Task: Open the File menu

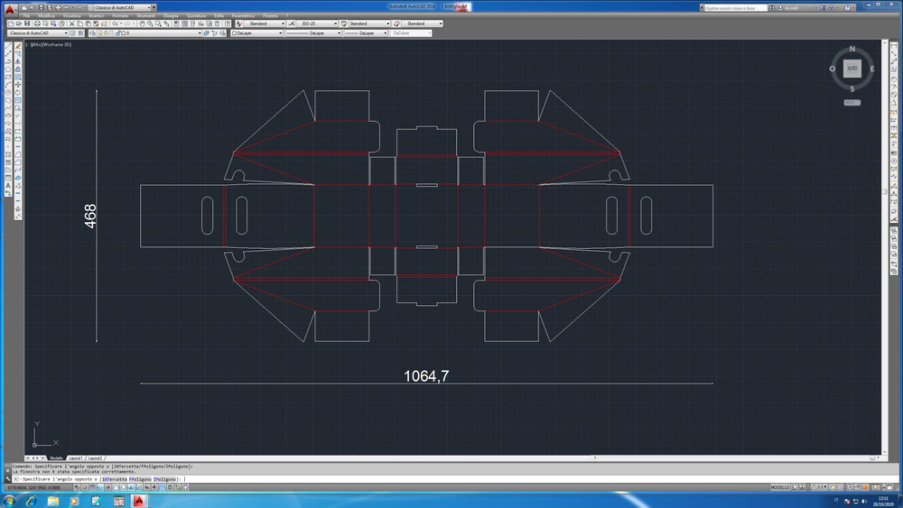Action: coord(27,16)
